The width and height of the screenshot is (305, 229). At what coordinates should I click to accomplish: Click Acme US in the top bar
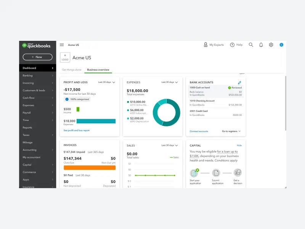[73, 45]
